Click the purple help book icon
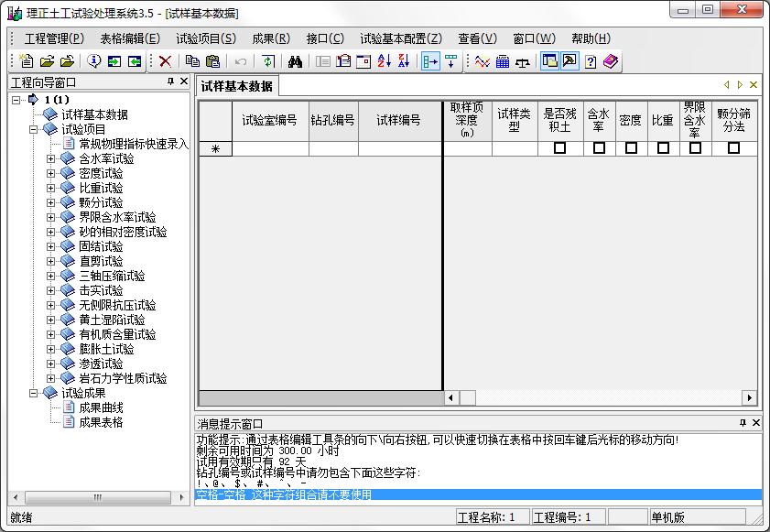The image size is (770, 532). point(611,61)
